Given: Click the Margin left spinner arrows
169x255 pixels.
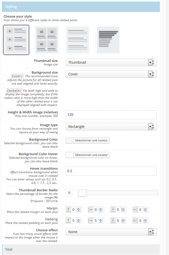Looking at the screenshot, I should 145,210.
